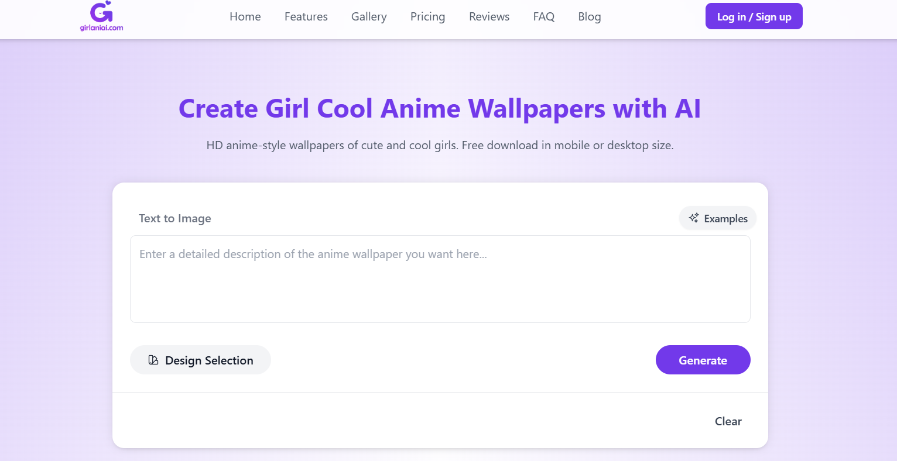
Task: Visit the Blog page
Action: [589, 17]
